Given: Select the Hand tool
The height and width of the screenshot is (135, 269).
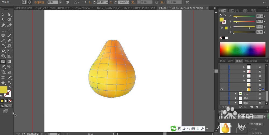Looking at the screenshot, I should (3, 83).
